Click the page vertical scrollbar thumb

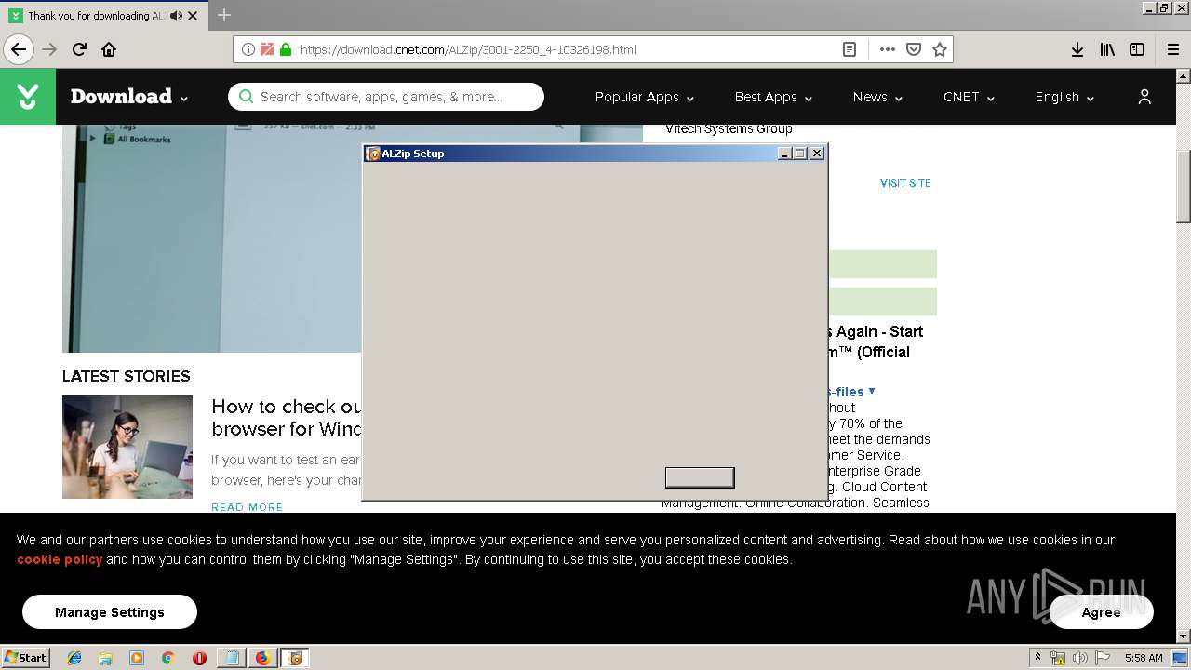pyautogui.click(x=1184, y=186)
